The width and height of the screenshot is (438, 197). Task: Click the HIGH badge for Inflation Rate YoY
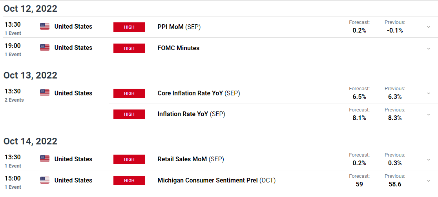[x=129, y=114]
